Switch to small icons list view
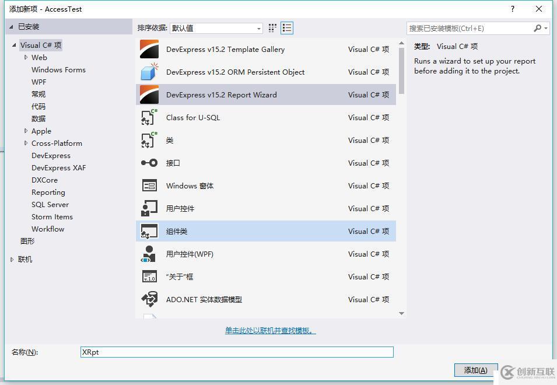This screenshot has width=557, height=385. click(287, 28)
